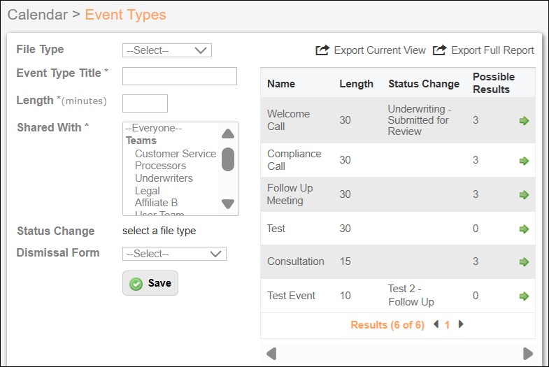
Task: Click the Test Event name cell
Action: click(292, 296)
